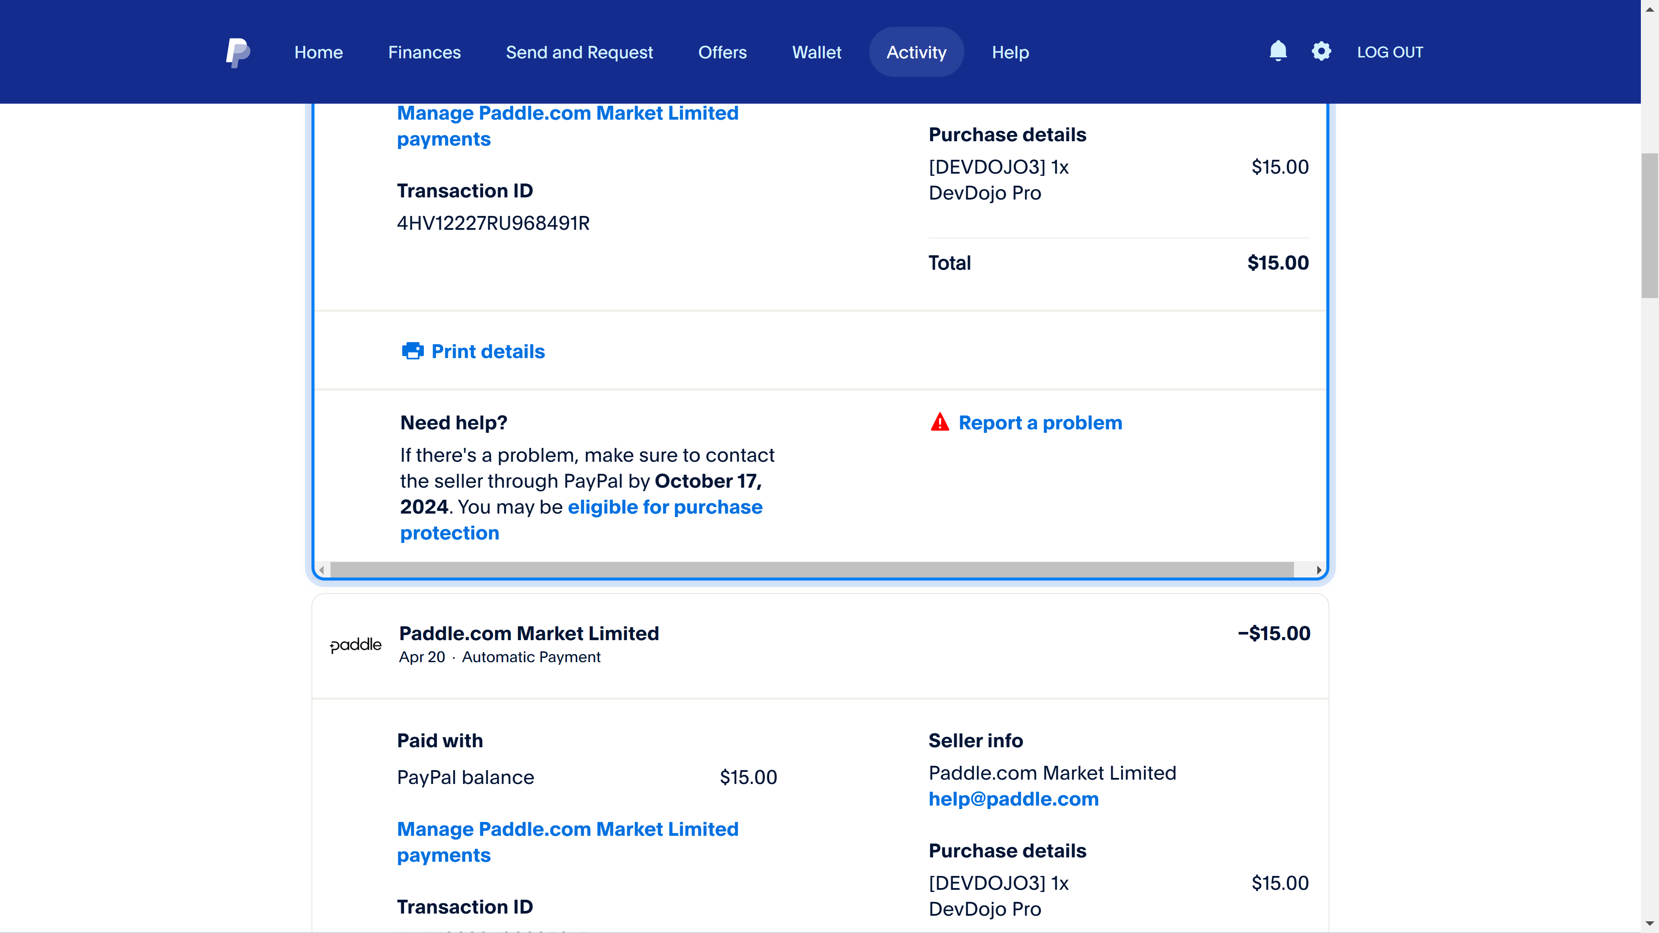Click the page vertical scrollbar thumb
The height and width of the screenshot is (933, 1659).
pyautogui.click(x=1649, y=225)
